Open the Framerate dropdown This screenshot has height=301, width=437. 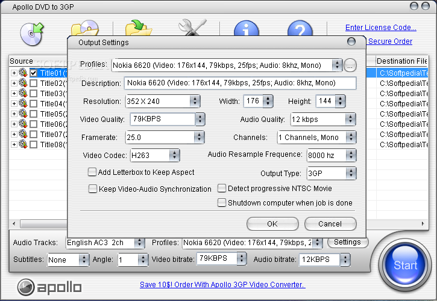199,137
